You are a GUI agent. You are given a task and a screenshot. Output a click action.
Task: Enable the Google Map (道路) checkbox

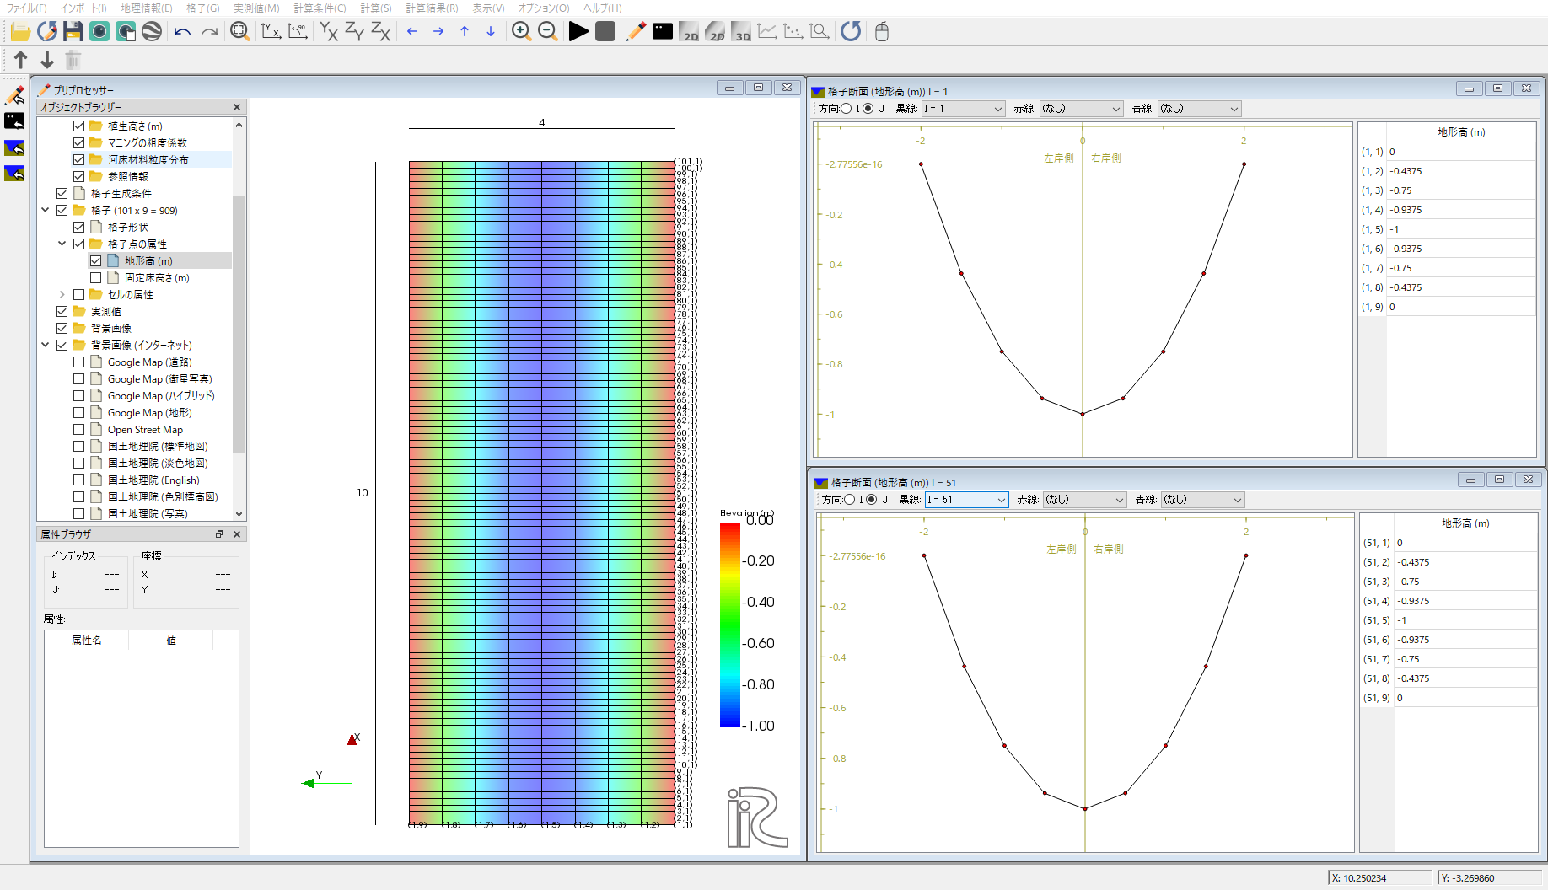click(78, 362)
